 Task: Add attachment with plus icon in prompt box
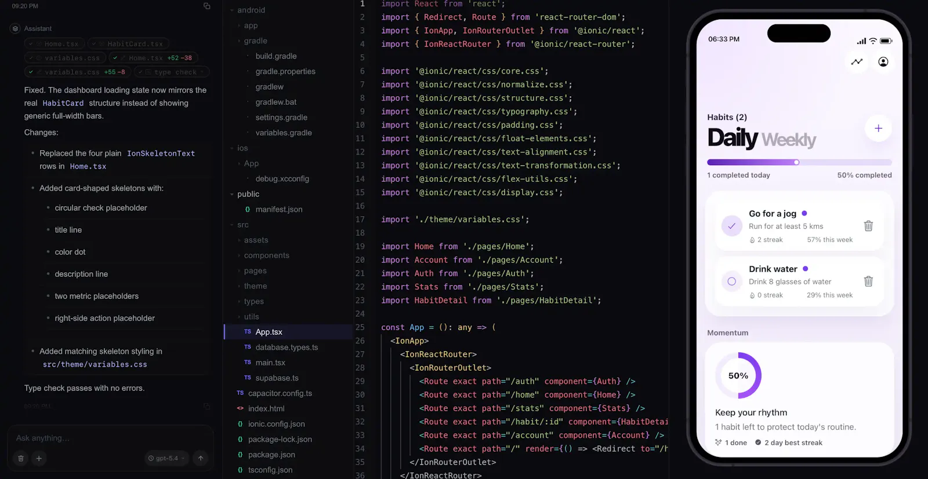coord(39,458)
